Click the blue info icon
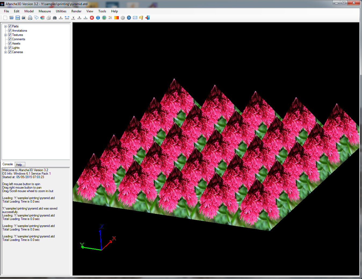The image size is (362, 279). click(x=98, y=18)
